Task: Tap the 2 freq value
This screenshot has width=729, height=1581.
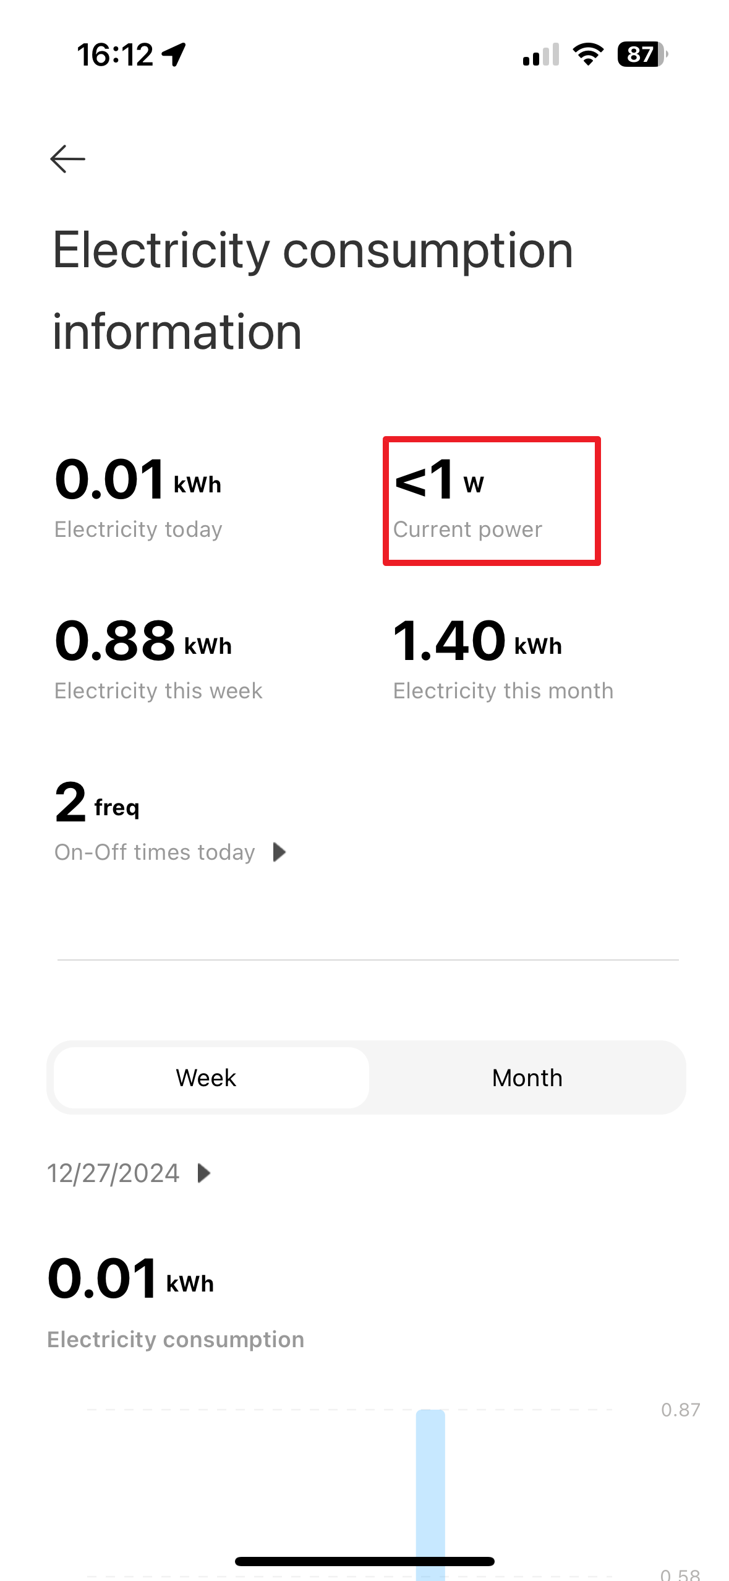Action: 96,803
